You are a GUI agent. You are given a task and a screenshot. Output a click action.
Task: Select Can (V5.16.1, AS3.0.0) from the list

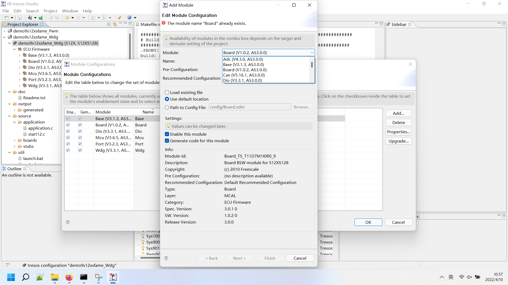244,75
